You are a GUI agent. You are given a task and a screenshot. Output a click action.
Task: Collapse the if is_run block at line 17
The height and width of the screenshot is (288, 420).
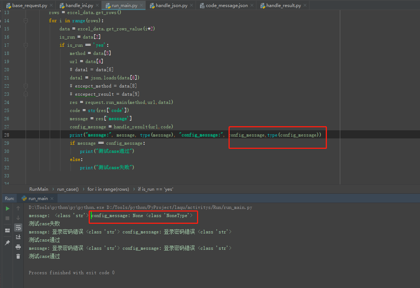click(26, 45)
